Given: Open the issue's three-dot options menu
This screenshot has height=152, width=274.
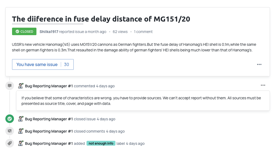Looking at the screenshot, I should (259, 65).
